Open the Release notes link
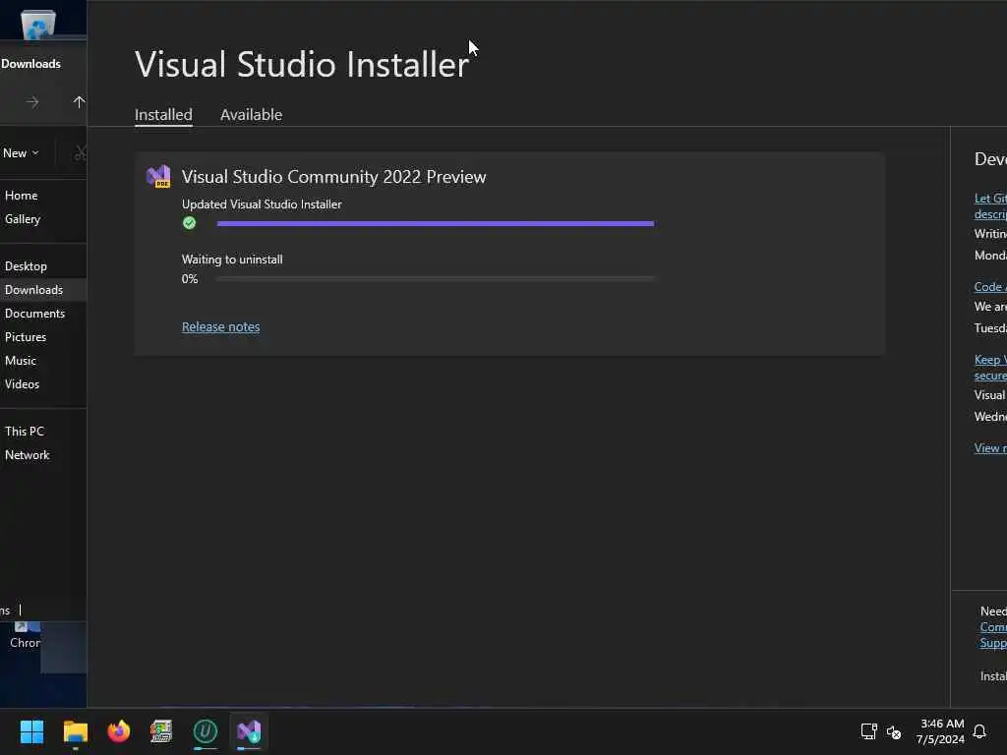 (x=220, y=326)
